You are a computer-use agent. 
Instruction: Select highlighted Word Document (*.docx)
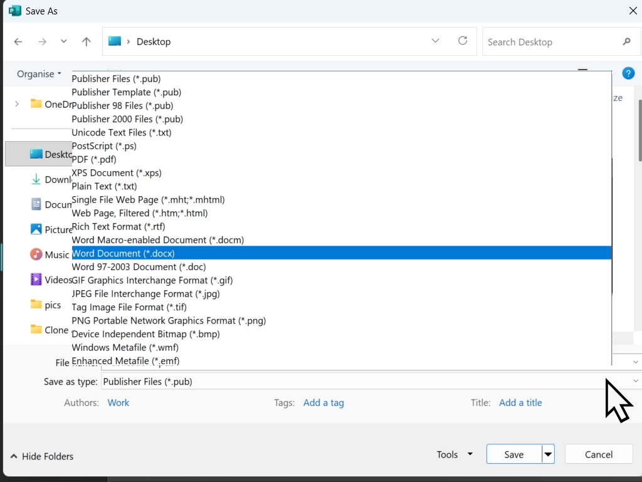(342, 253)
